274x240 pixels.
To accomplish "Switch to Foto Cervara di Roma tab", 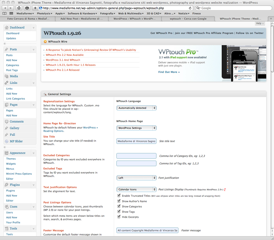I will coord(28,18).
